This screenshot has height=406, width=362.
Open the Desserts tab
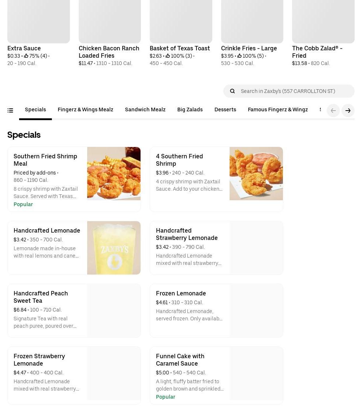point(225,109)
